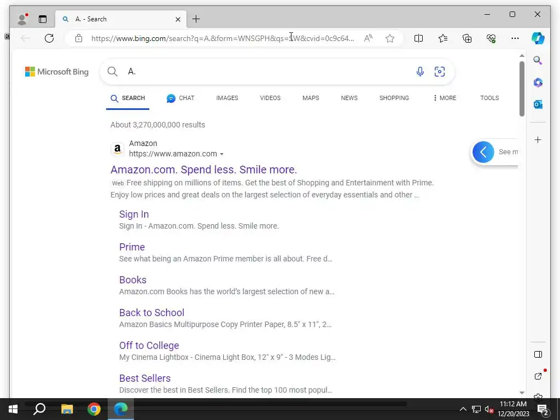560x420 pixels.
Task: Open the clock showing 11:12 AM
Action: coord(514,409)
